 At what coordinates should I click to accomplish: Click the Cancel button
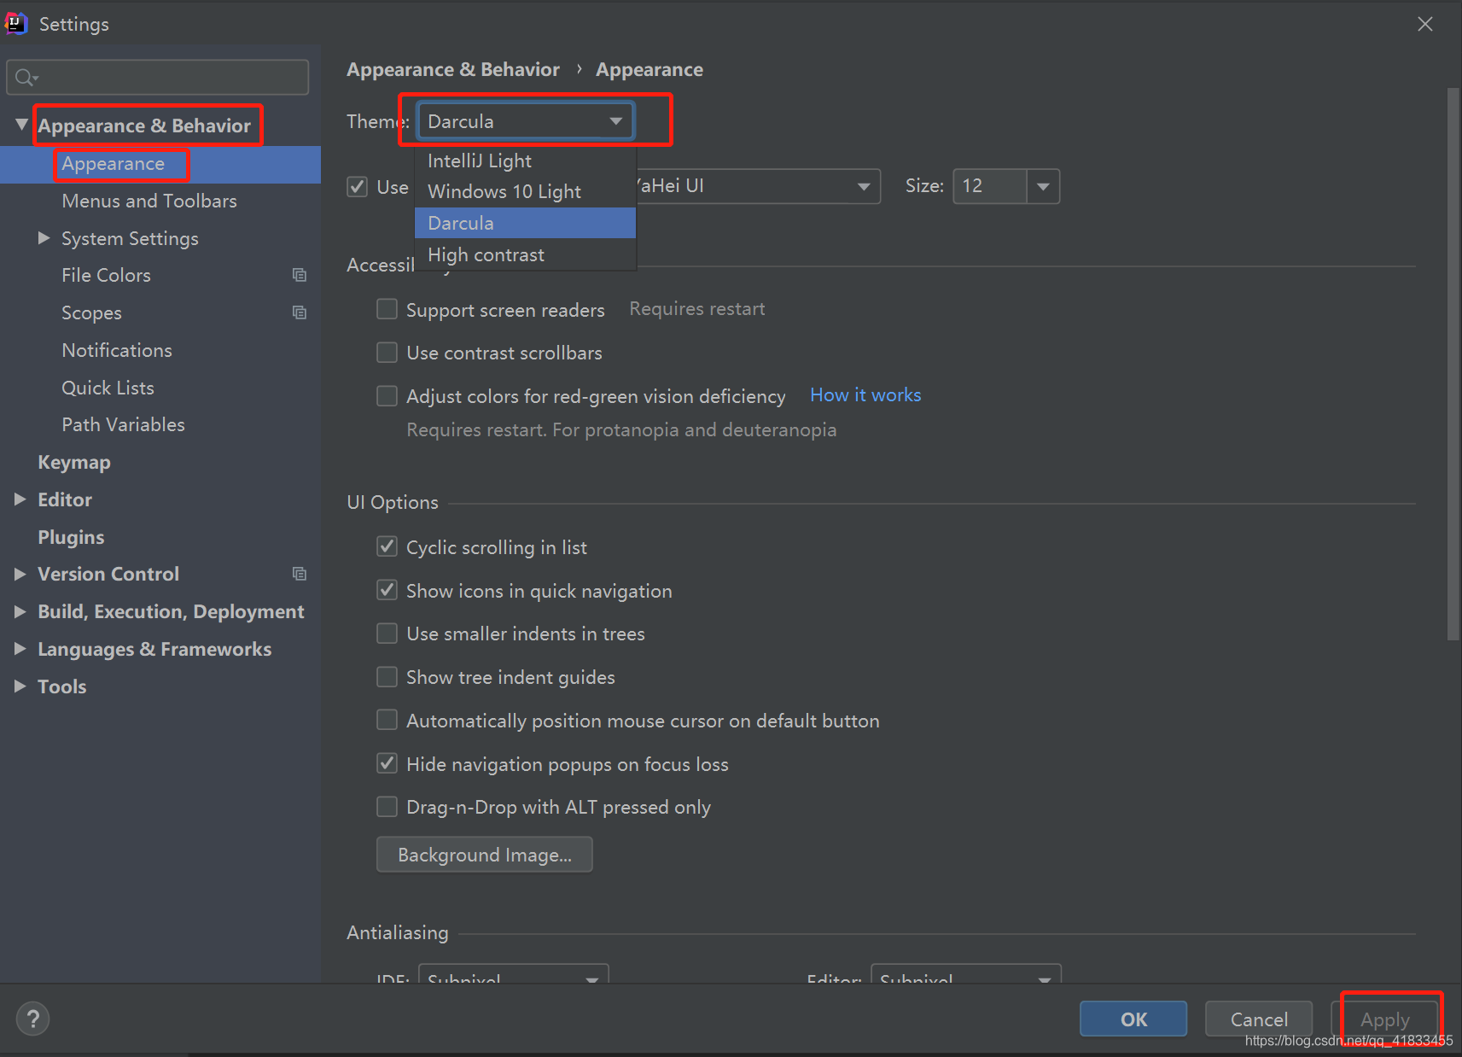click(x=1259, y=1019)
